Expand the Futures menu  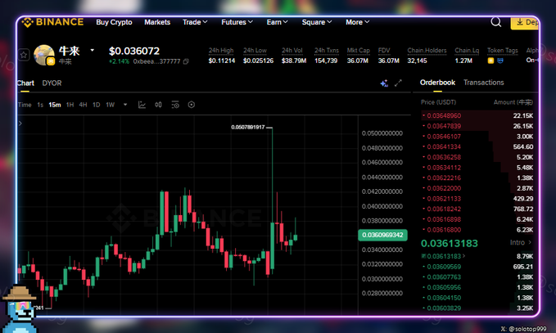237,22
